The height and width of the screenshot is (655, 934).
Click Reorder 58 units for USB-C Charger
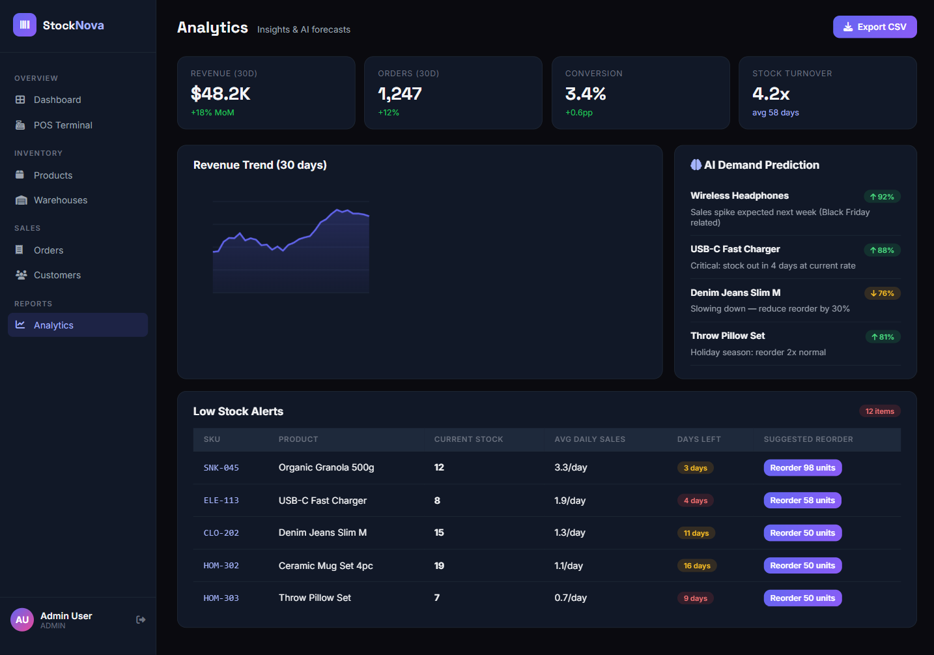802,501
